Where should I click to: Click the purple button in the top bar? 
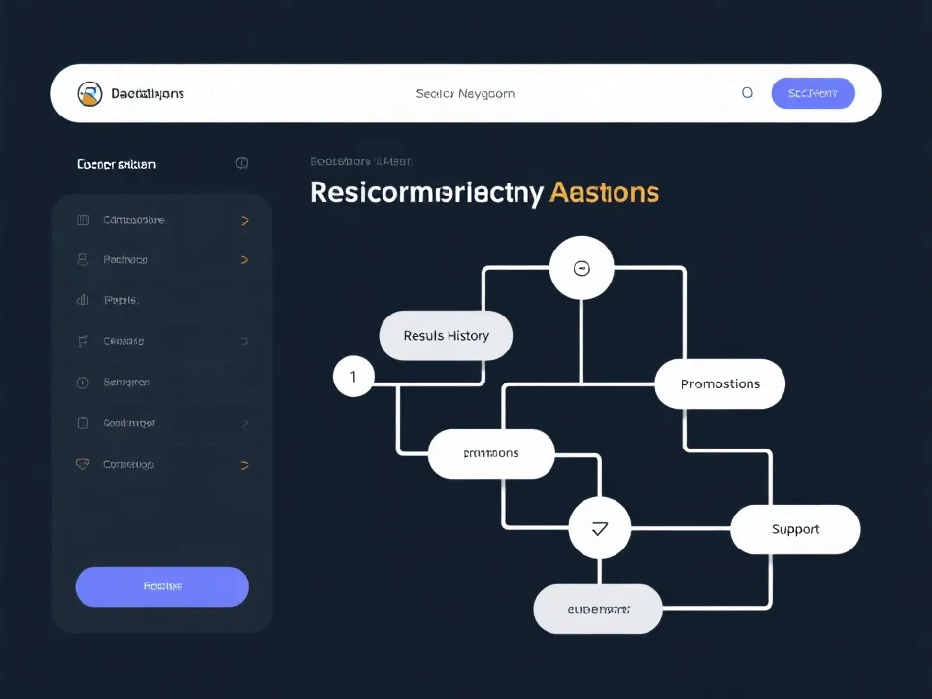click(x=813, y=93)
